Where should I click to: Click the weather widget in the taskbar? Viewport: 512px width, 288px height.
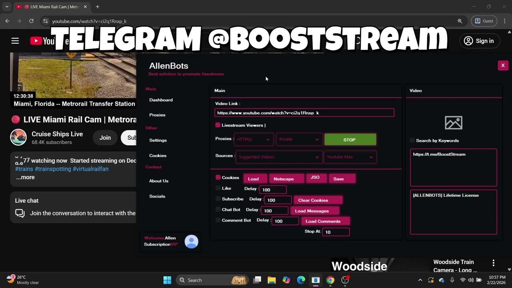[x=23, y=280]
